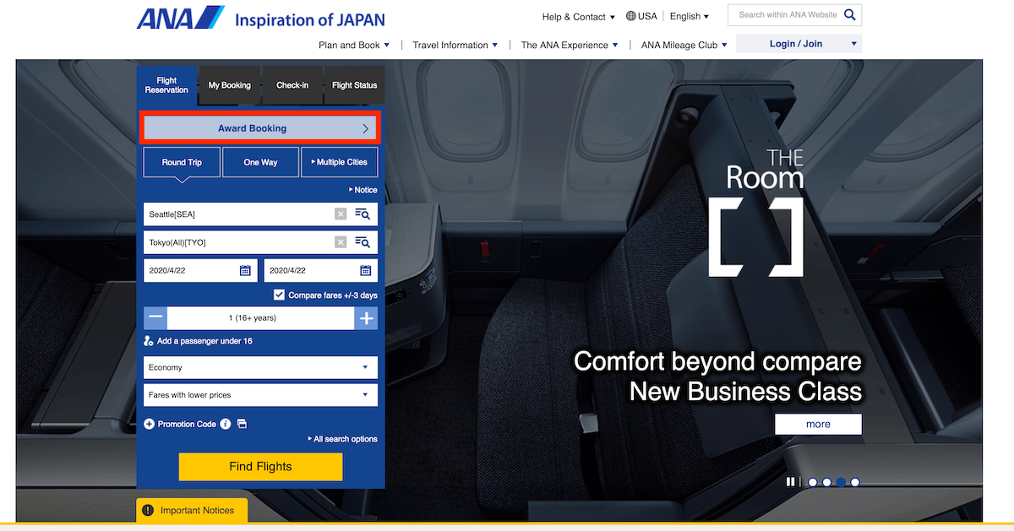
Task: Click the ANA logo
Action: (x=181, y=18)
